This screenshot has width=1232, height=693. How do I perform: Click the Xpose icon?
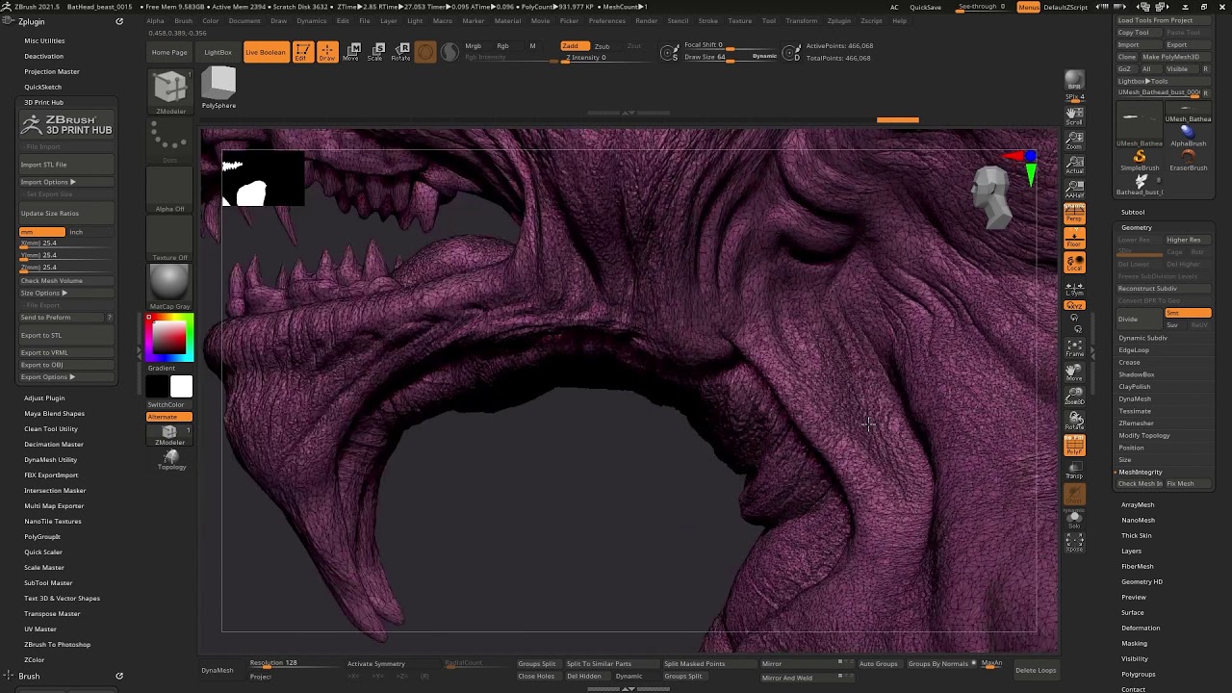click(x=1074, y=544)
